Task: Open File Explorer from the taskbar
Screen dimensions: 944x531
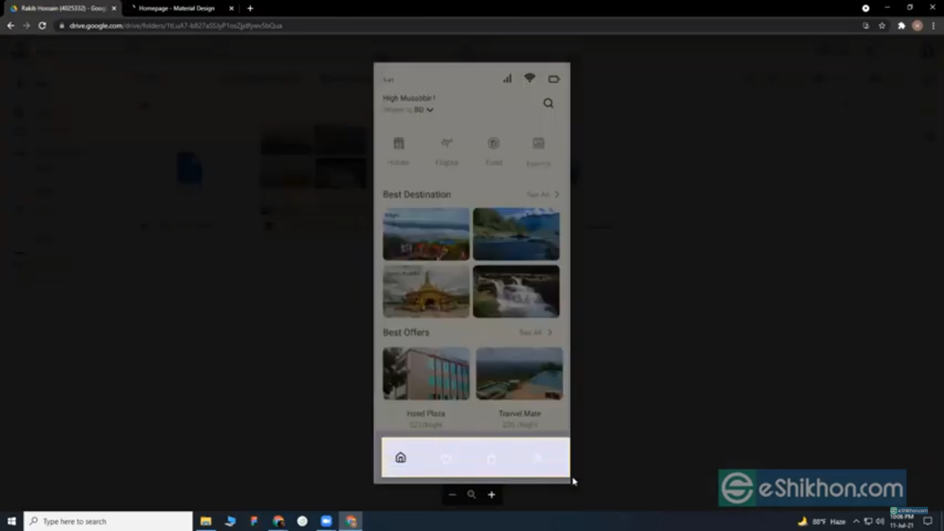Action: coord(206,521)
